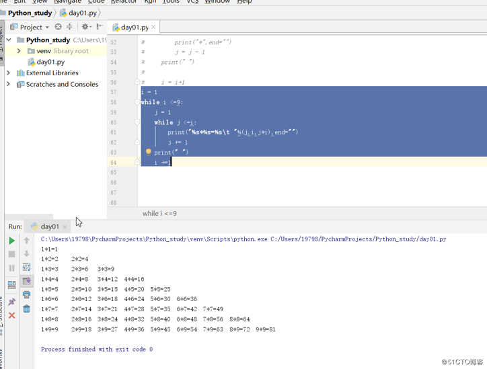Open the Window menu
The image size is (487, 369).
pos(217,1)
